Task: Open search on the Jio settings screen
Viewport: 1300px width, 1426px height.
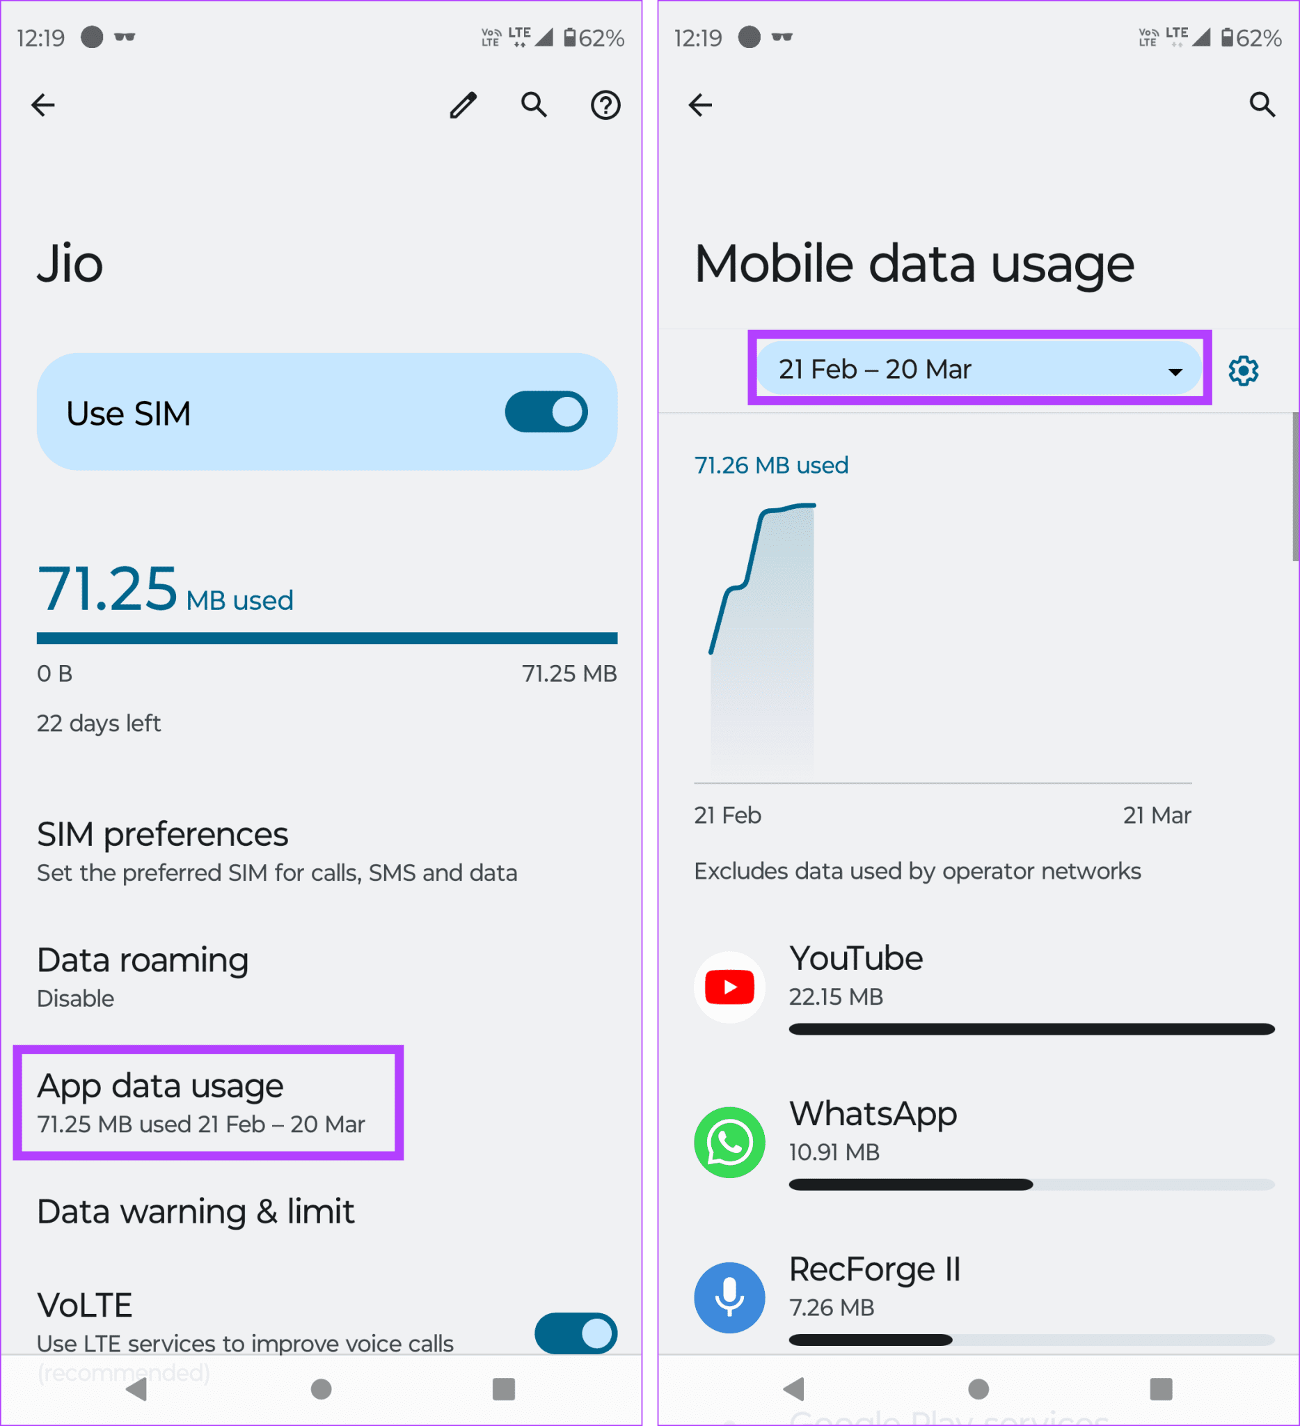Action: coord(534,104)
